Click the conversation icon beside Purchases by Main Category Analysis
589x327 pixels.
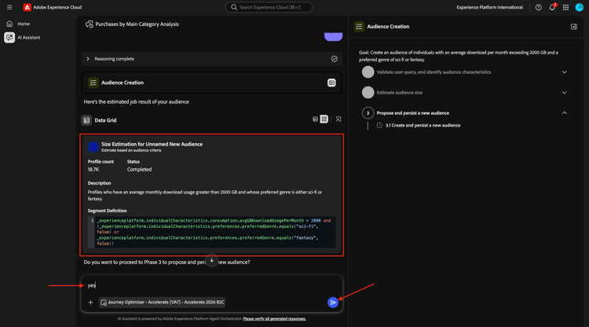[x=90, y=24]
